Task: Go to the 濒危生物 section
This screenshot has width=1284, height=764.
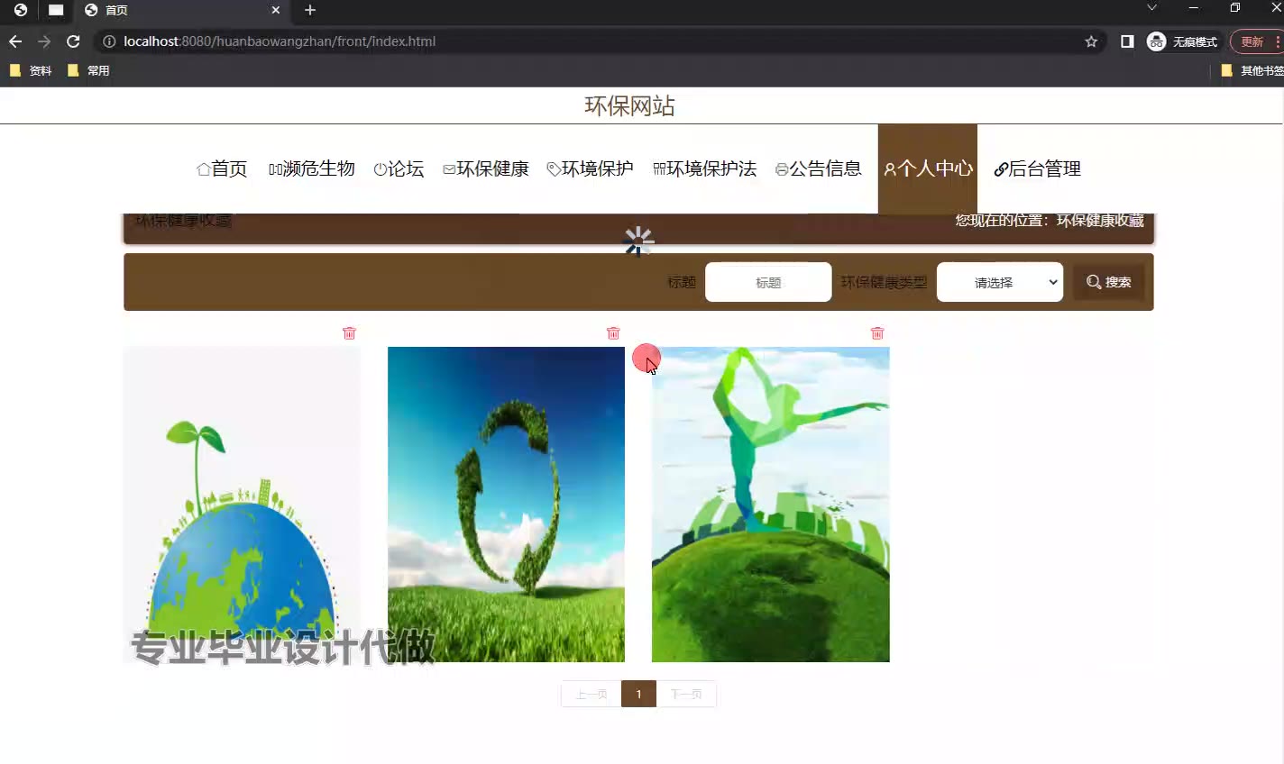Action: pyautogui.click(x=312, y=169)
